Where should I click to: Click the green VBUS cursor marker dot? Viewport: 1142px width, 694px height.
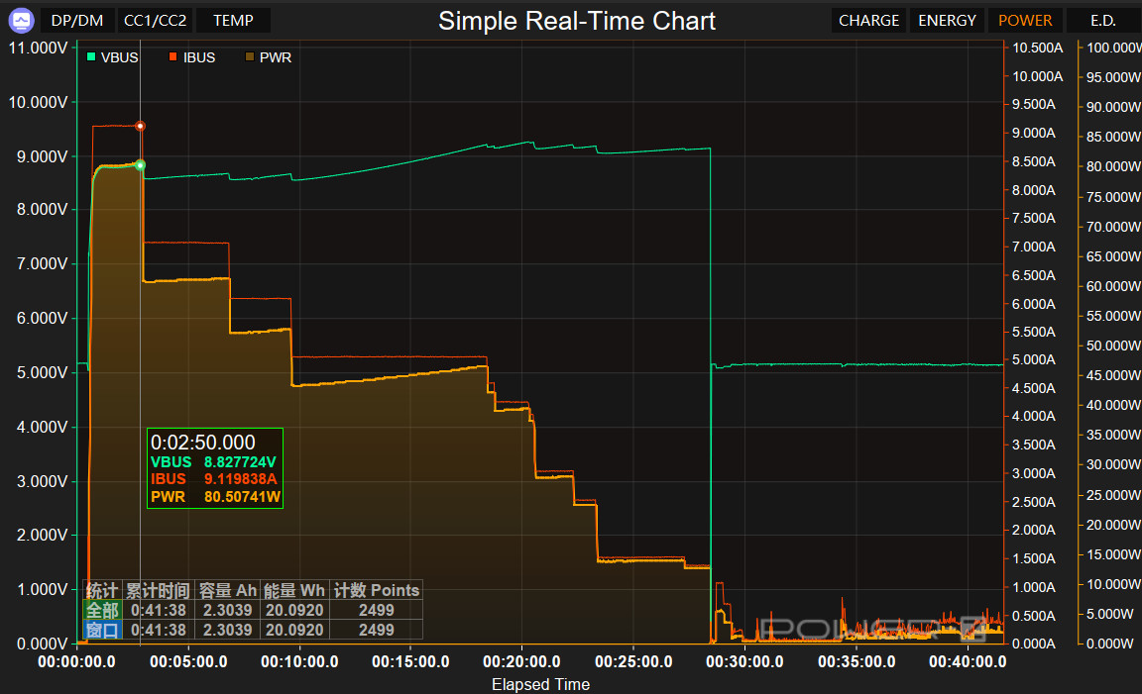(x=141, y=164)
